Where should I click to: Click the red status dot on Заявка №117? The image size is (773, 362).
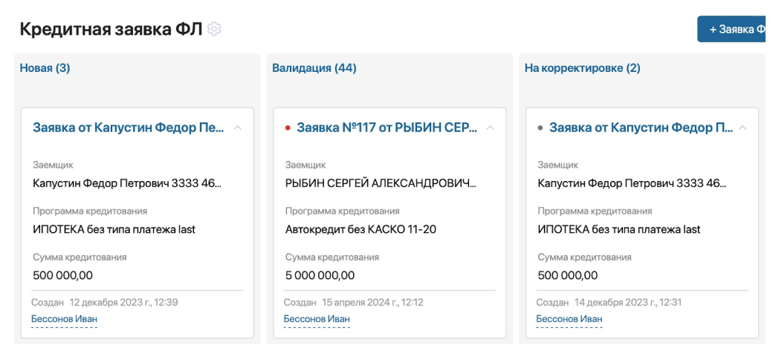point(288,128)
